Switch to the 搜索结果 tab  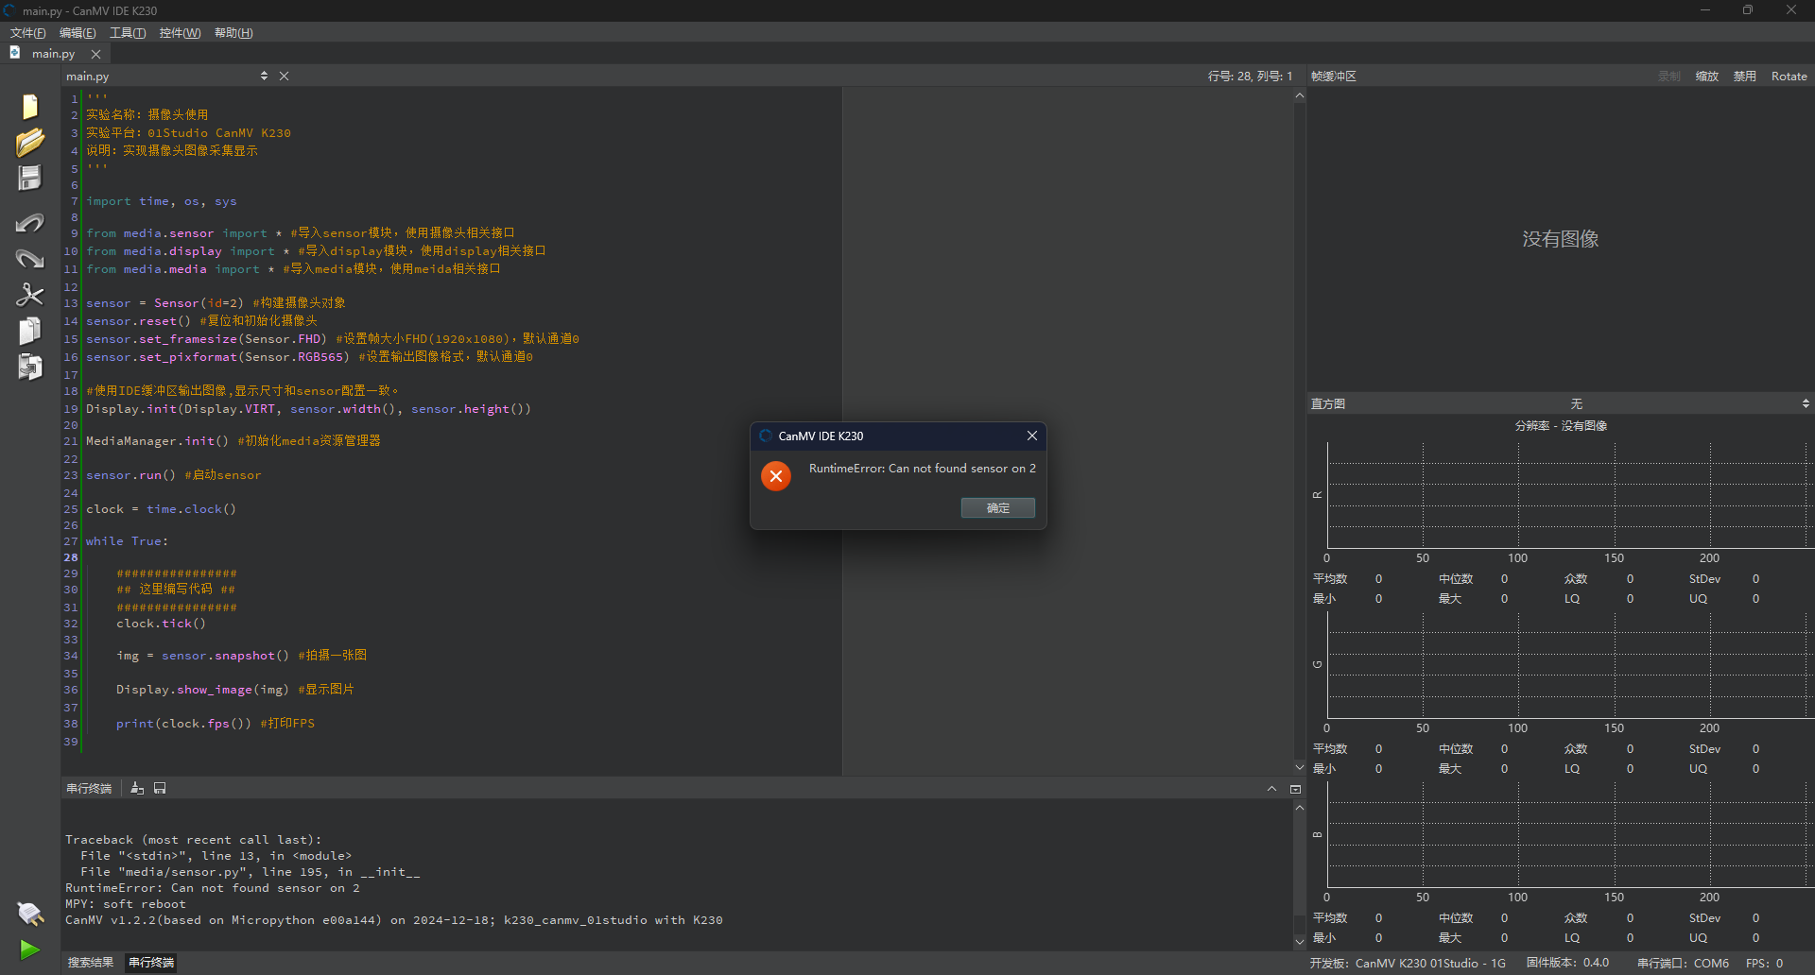(x=91, y=963)
